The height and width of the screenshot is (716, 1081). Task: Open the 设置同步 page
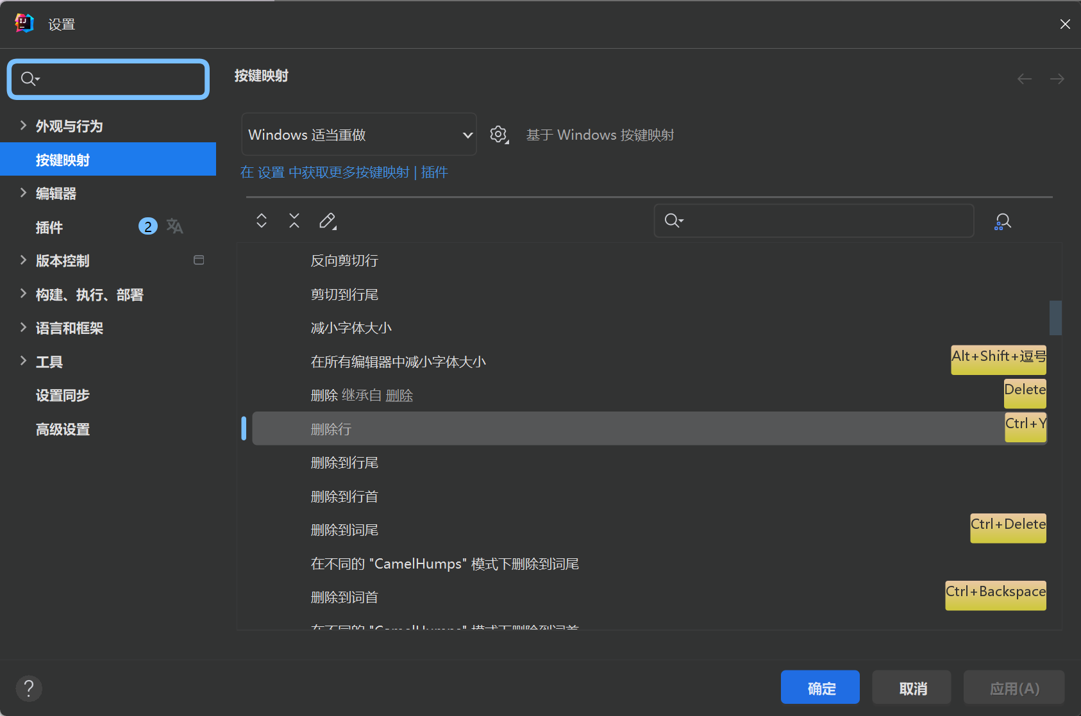(63, 395)
